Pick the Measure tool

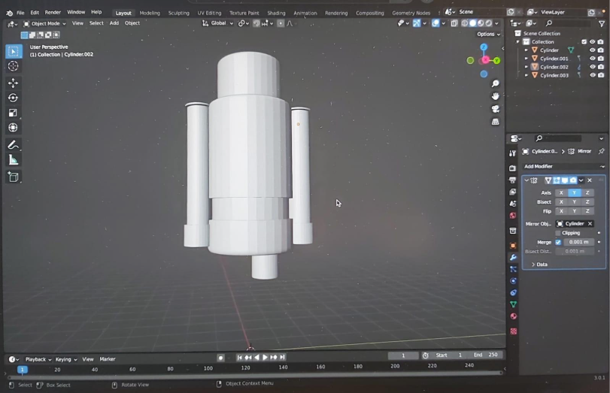pyautogui.click(x=13, y=160)
